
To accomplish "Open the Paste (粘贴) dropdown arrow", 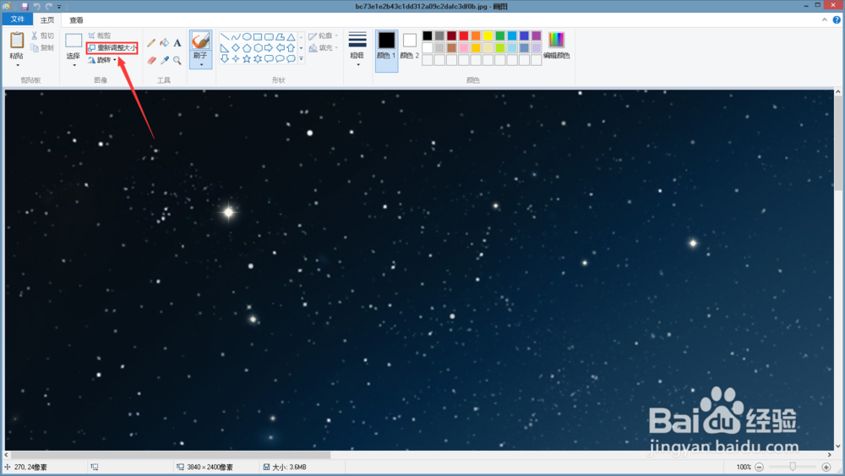I will click(17, 65).
